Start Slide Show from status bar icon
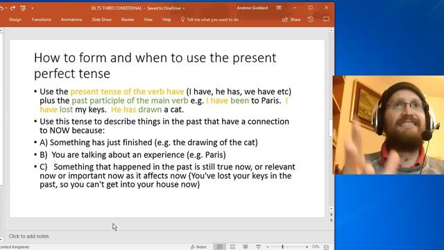The width and height of the screenshot is (444, 250). (x=258, y=247)
